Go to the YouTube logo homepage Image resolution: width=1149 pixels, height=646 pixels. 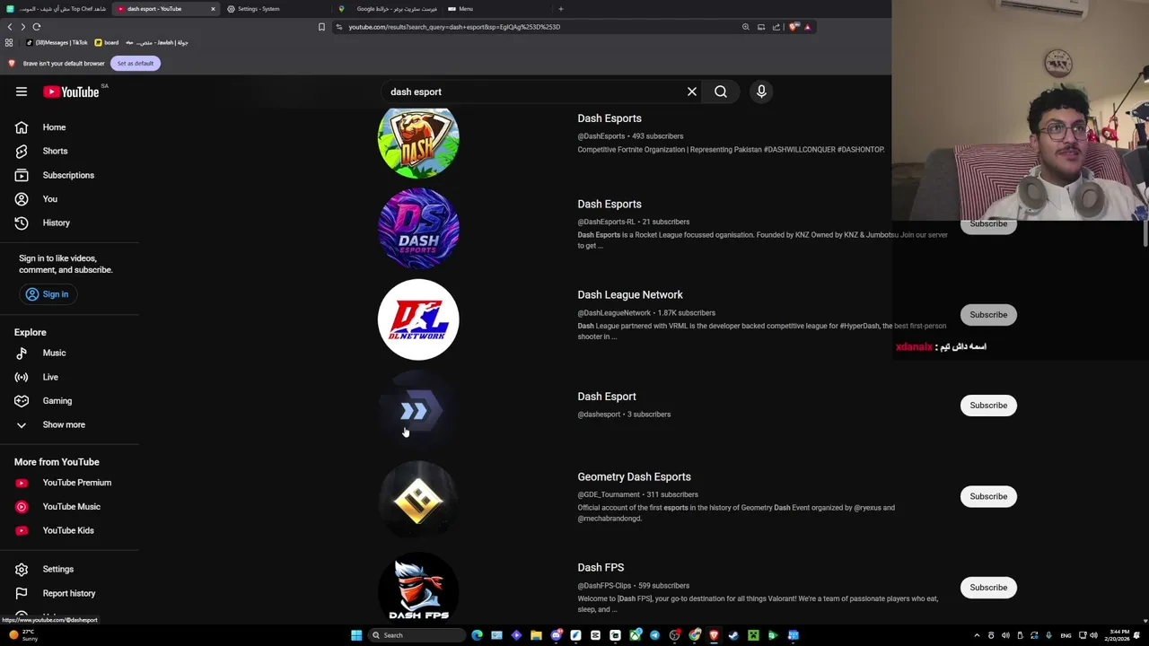tap(72, 92)
